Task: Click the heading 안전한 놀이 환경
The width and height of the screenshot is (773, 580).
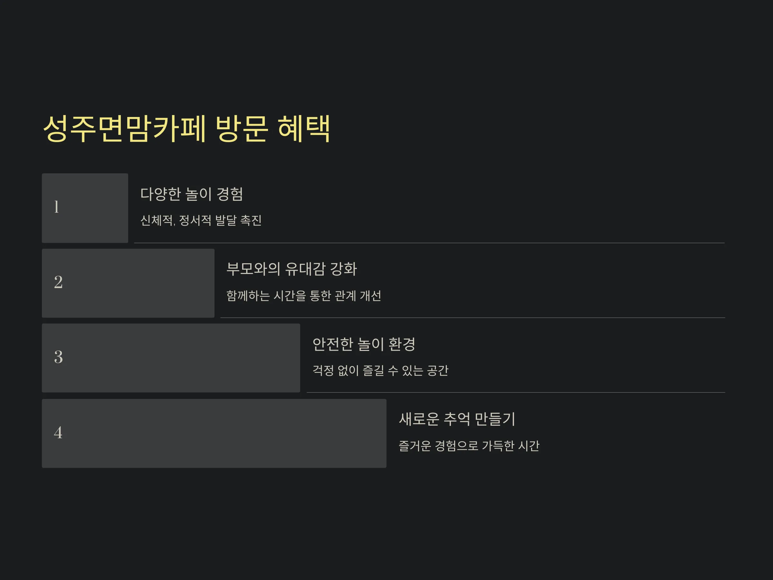Action: coord(364,344)
